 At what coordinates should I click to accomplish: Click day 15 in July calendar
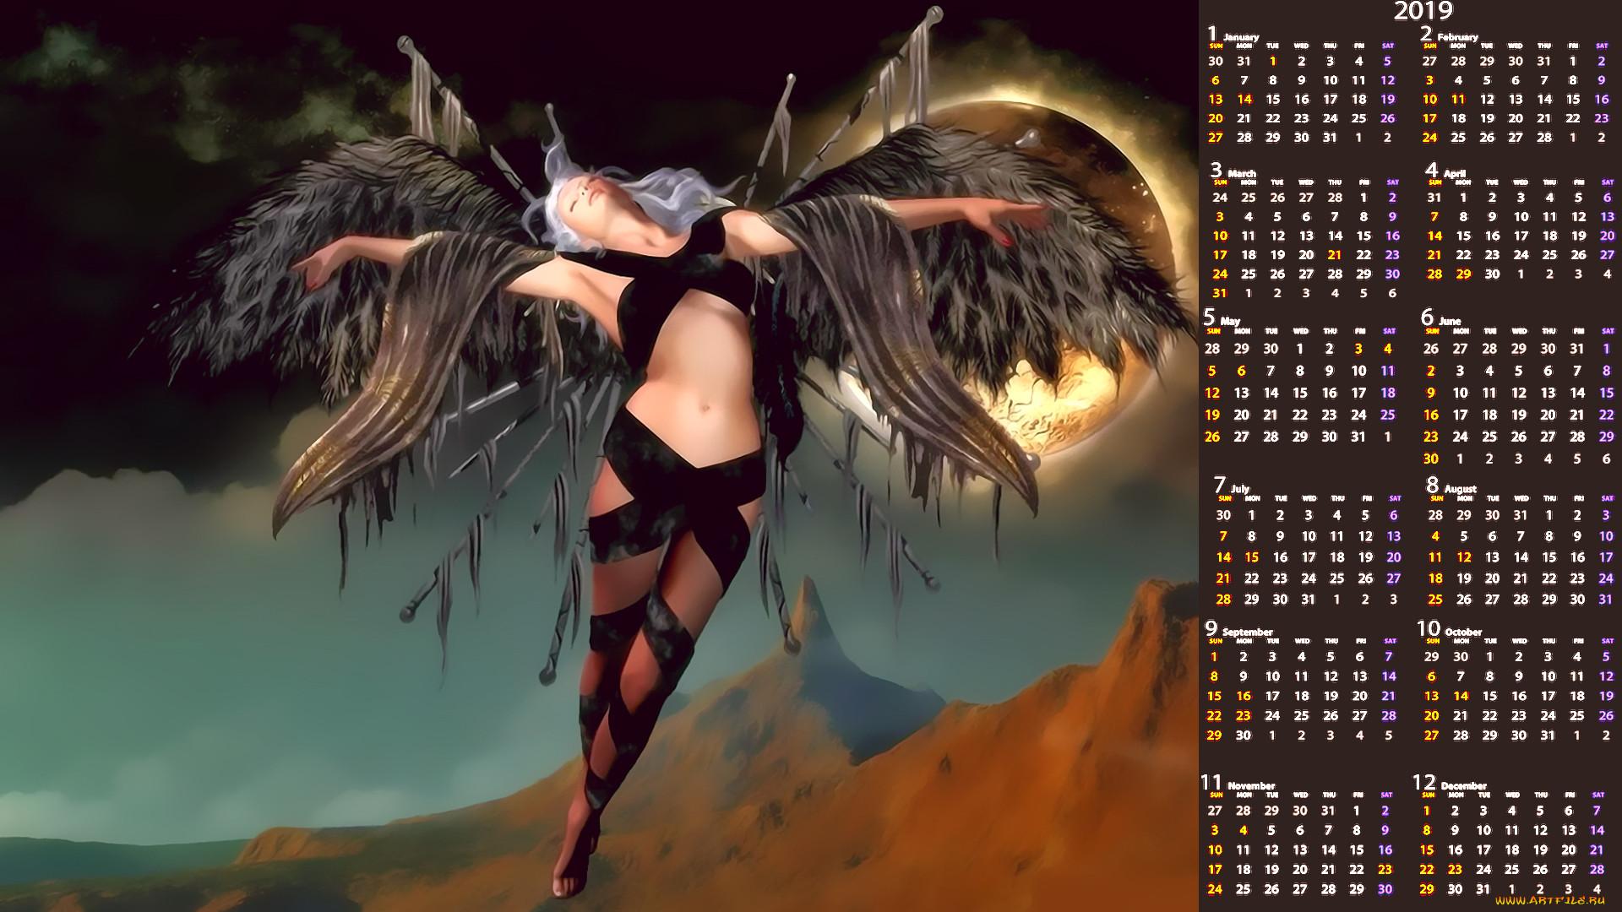coord(1251,557)
